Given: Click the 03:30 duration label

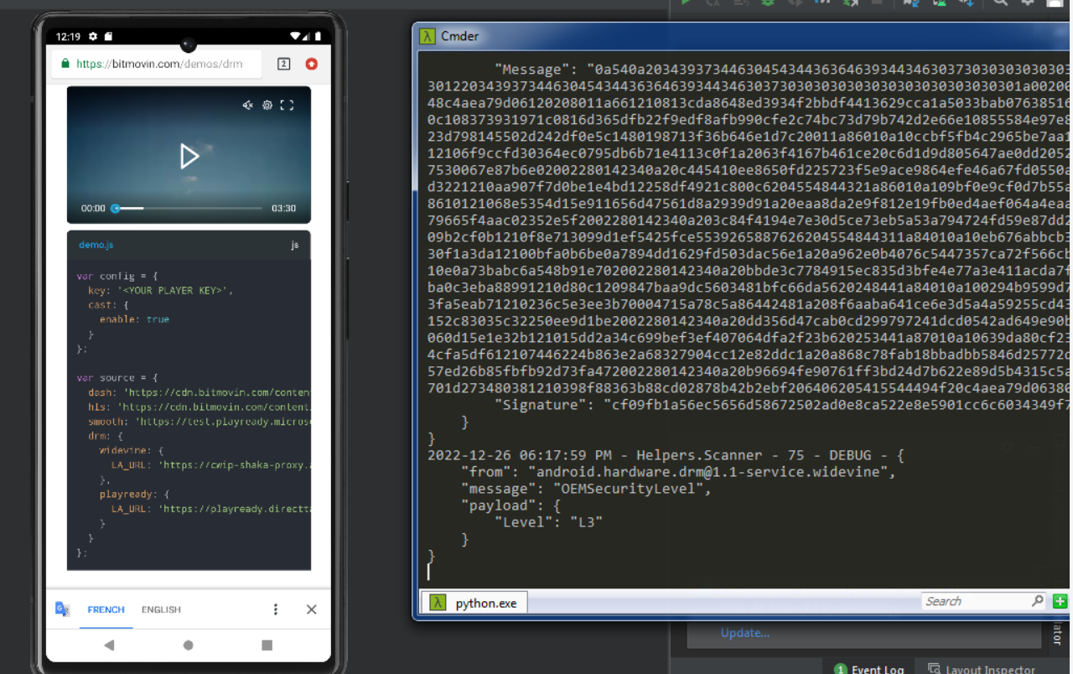Looking at the screenshot, I should coord(283,208).
